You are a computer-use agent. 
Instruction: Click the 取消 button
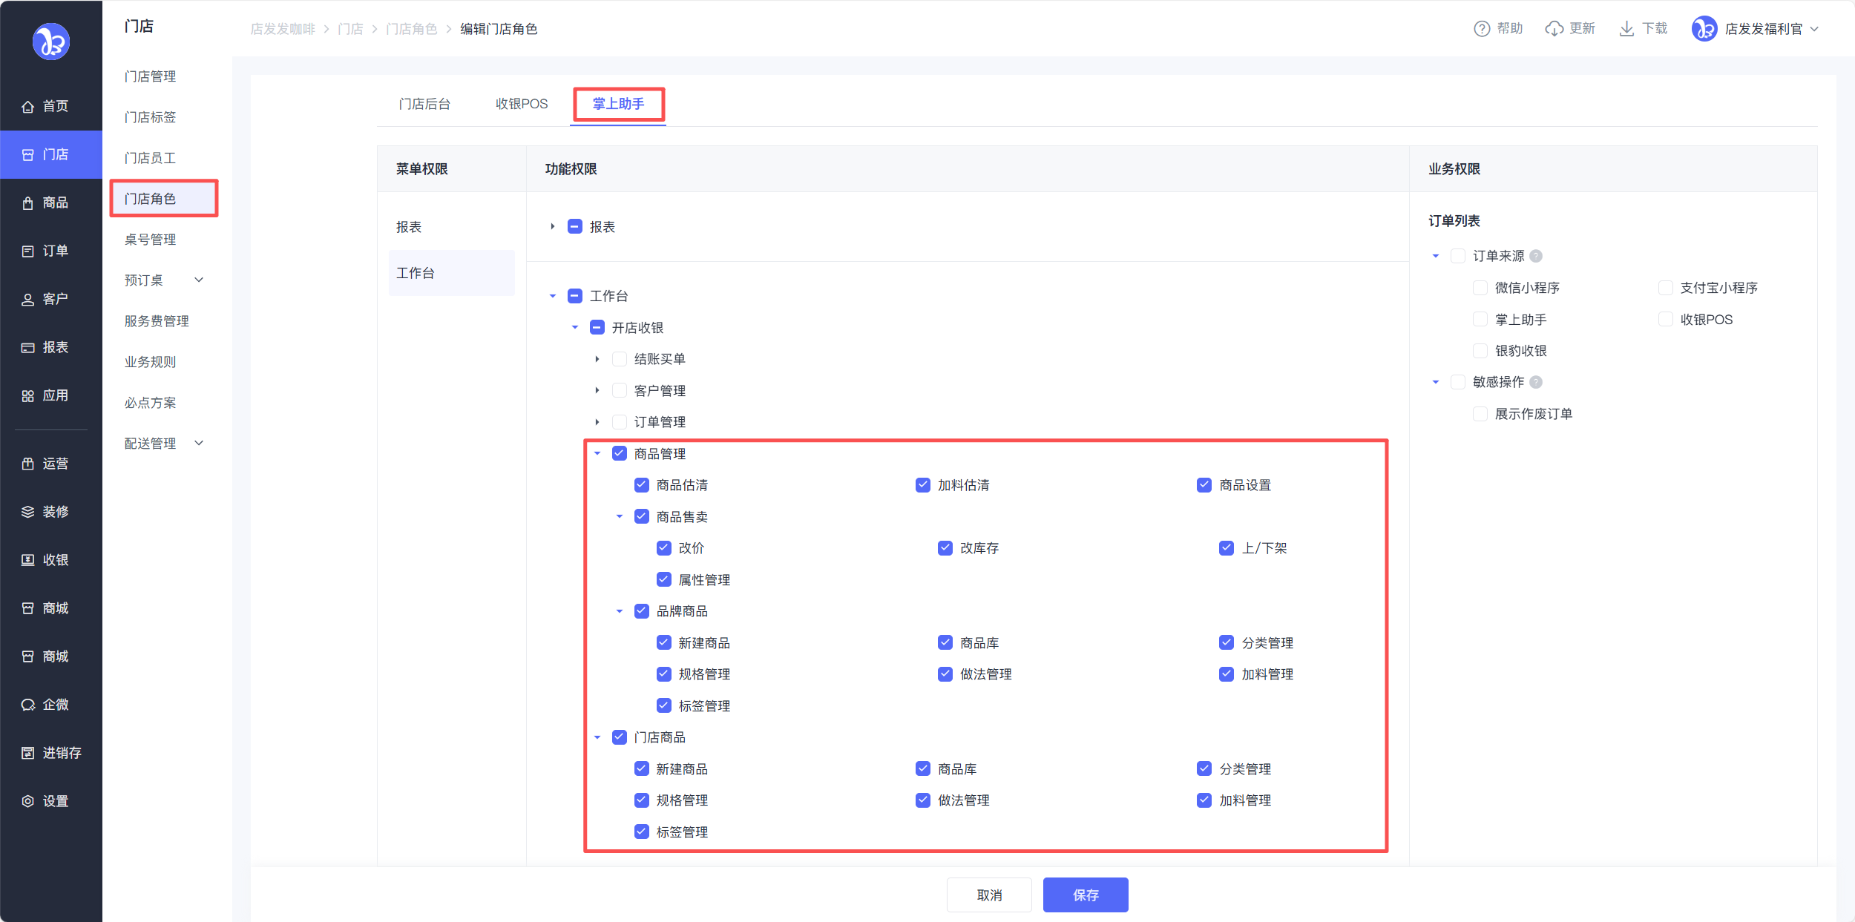[x=988, y=895]
